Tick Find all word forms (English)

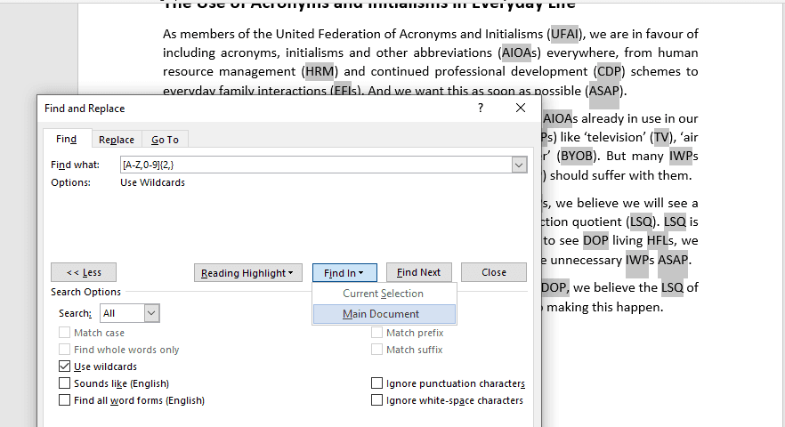pos(64,400)
